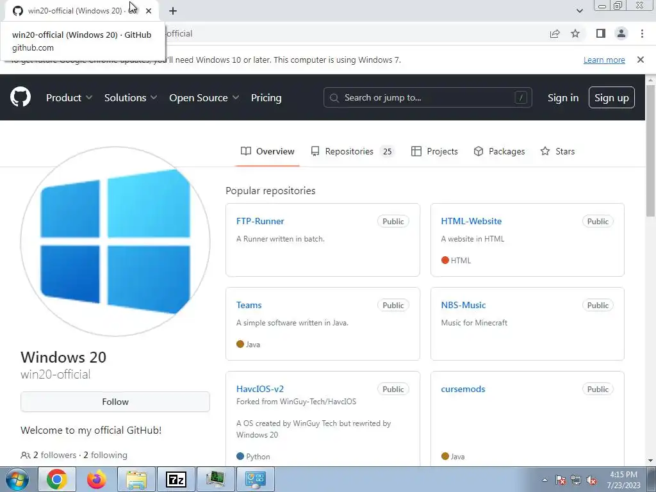Follow the Windows 20 user
This screenshot has height=492, width=656.
pyautogui.click(x=115, y=402)
